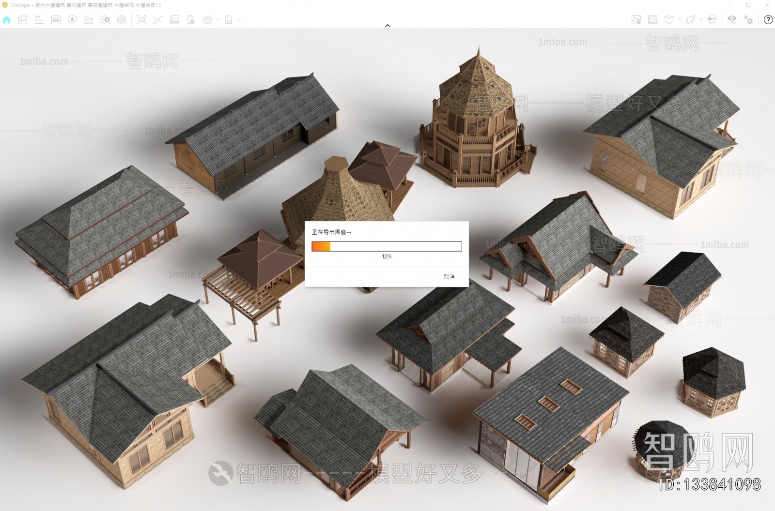Open the BIM info panel
The height and width of the screenshot is (511, 775).
[39, 20]
